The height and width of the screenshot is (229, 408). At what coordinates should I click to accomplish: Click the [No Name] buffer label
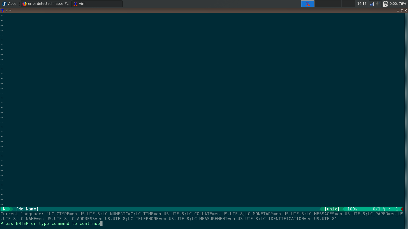pyautogui.click(x=27, y=209)
